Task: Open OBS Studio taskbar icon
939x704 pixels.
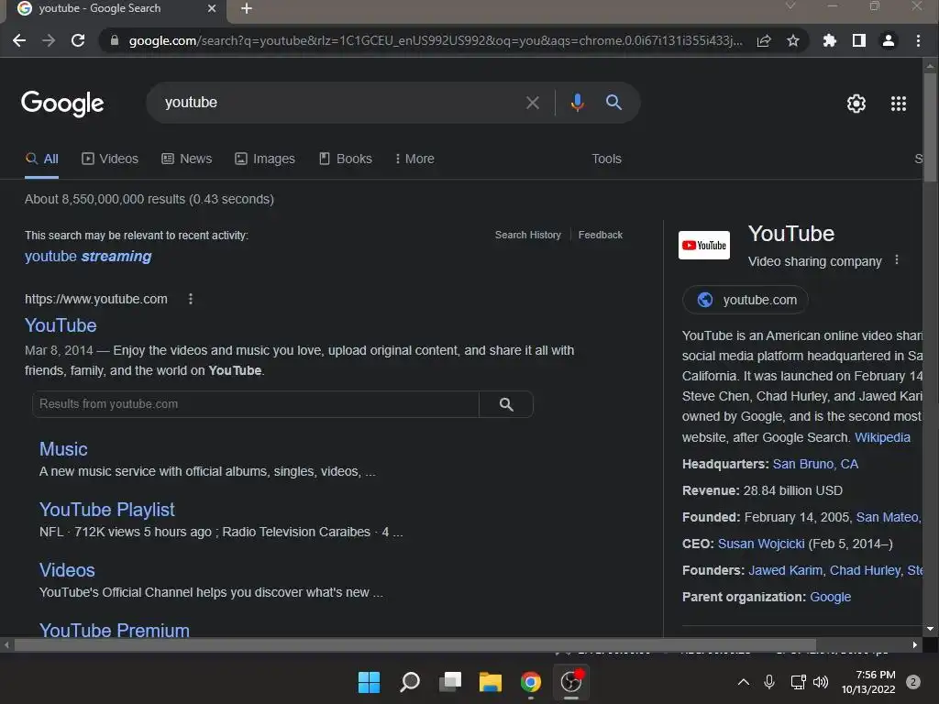Action: tap(570, 682)
